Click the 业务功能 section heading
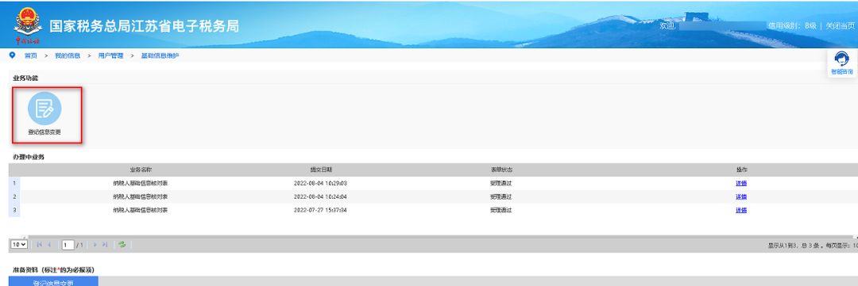Image resolution: width=858 pixels, height=286 pixels. pyautogui.click(x=25, y=78)
